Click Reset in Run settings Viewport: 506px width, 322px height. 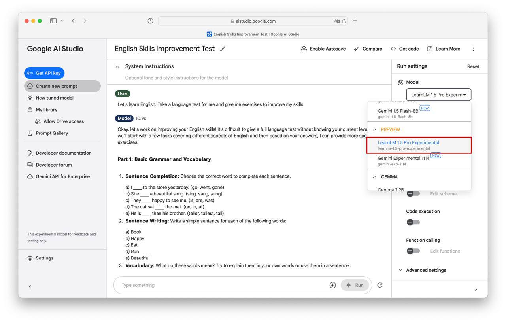click(473, 66)
